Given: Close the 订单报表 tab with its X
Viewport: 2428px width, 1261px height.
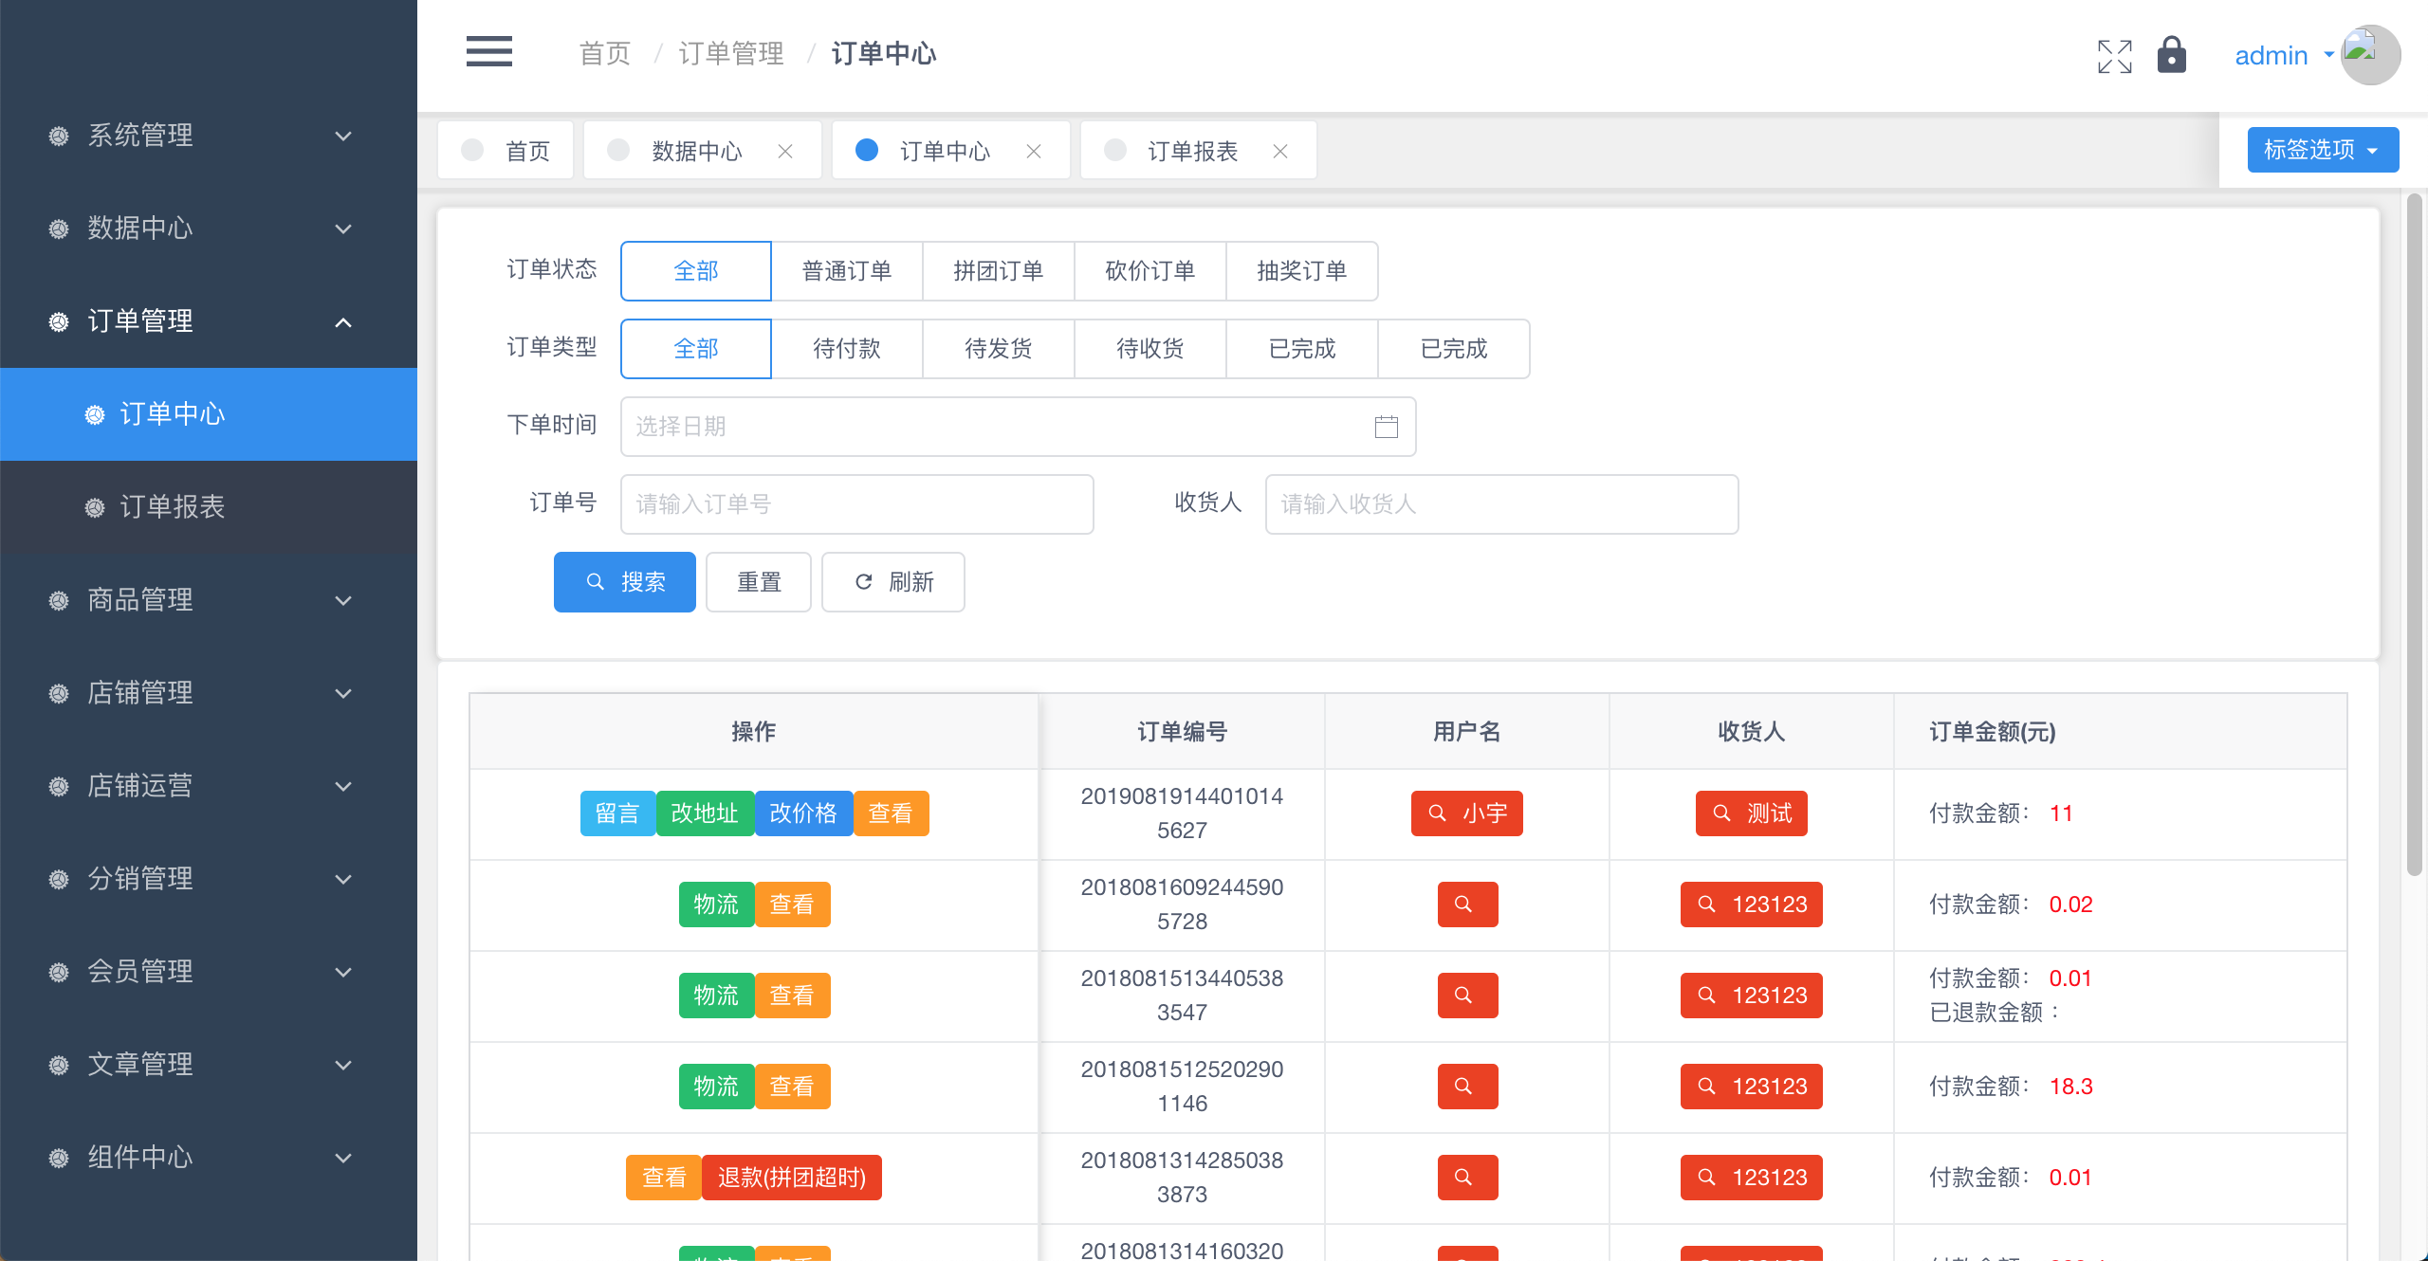Looking at the screenshot, I should click(x=1280, y=152).
